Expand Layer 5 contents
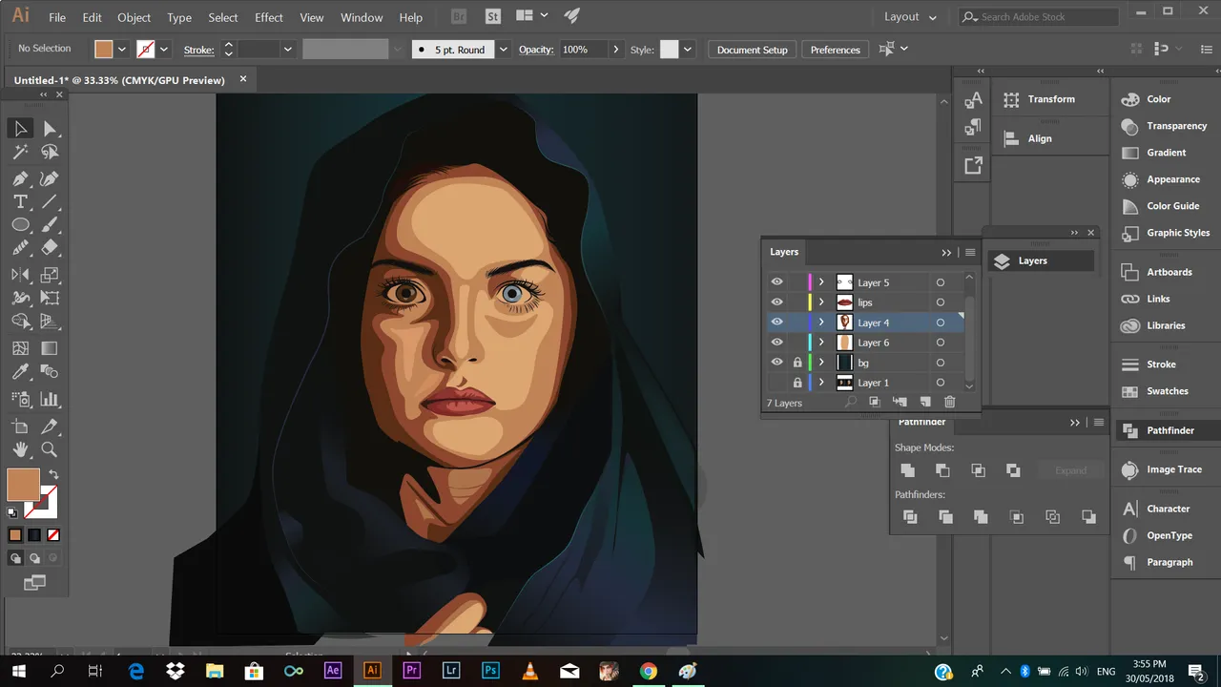 coord(821,282)
